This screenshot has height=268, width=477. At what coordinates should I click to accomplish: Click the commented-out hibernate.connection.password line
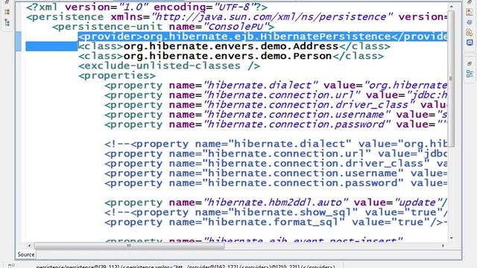(276, 183)
